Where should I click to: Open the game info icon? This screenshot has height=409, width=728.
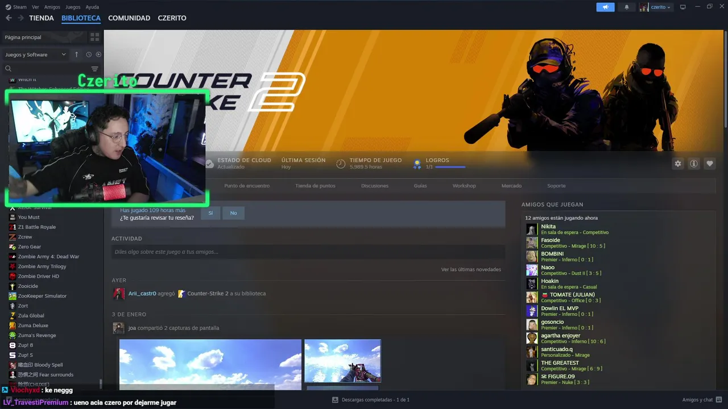[x=694, y=164]
